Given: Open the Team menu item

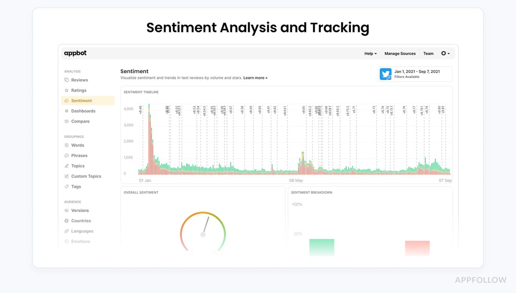Looking at the screenshot, I should click(428, 54).
